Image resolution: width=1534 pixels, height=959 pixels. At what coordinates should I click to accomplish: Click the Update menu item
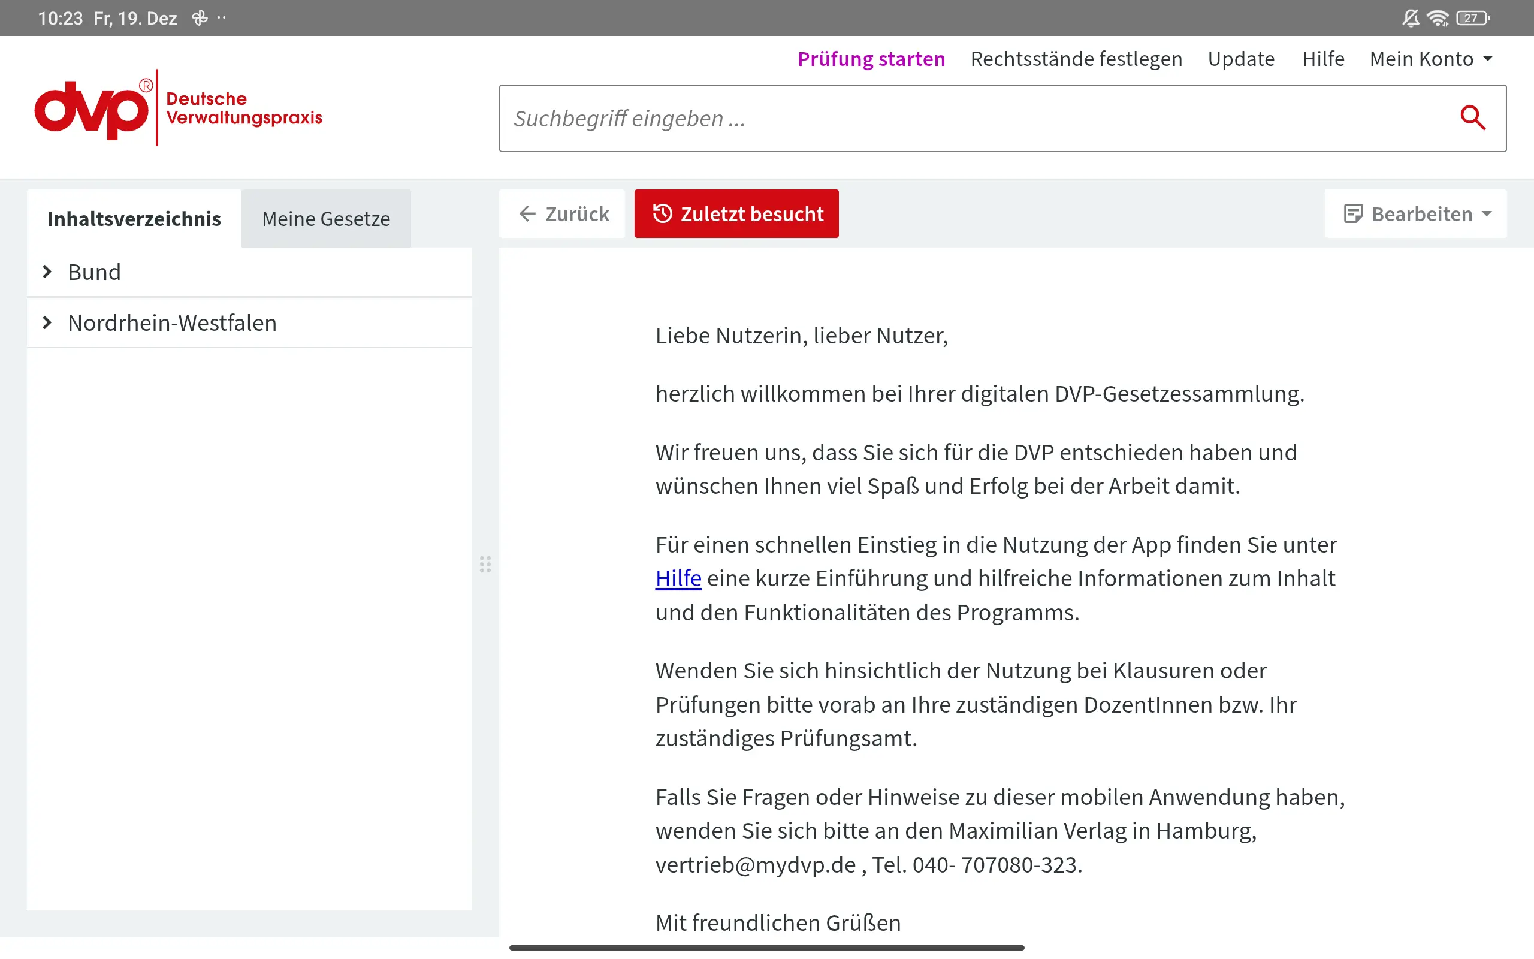[1240, 59]
